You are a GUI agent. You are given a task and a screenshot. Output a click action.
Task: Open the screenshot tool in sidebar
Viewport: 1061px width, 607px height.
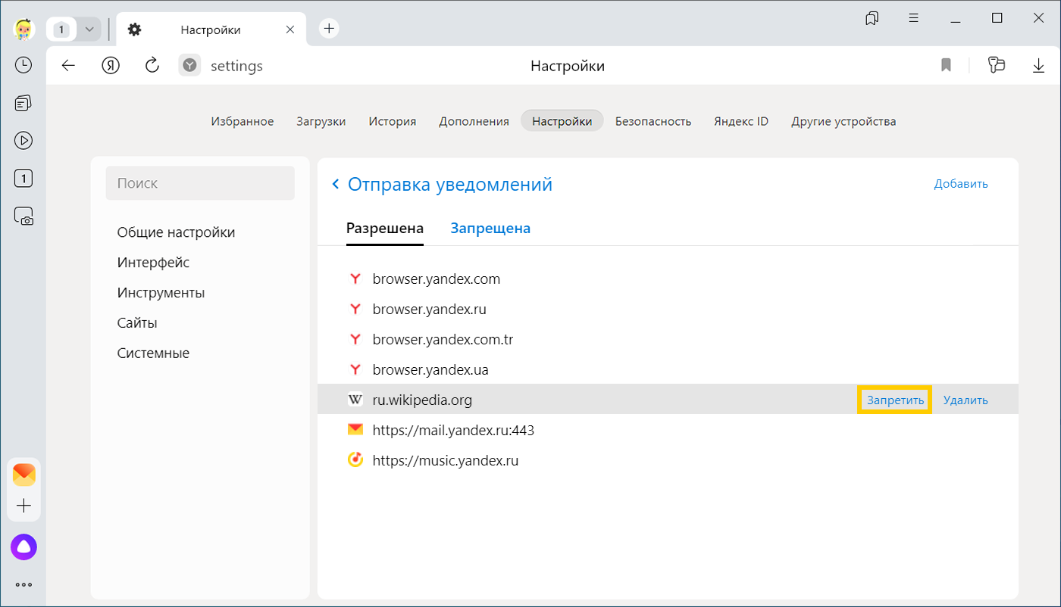coord(23,216)
